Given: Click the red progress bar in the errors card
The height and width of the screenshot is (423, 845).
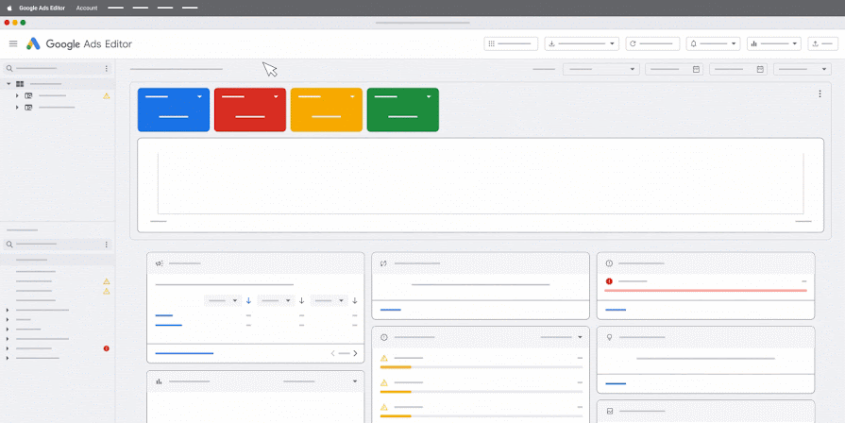Looking at the screenshot, I should click(706, 291).
